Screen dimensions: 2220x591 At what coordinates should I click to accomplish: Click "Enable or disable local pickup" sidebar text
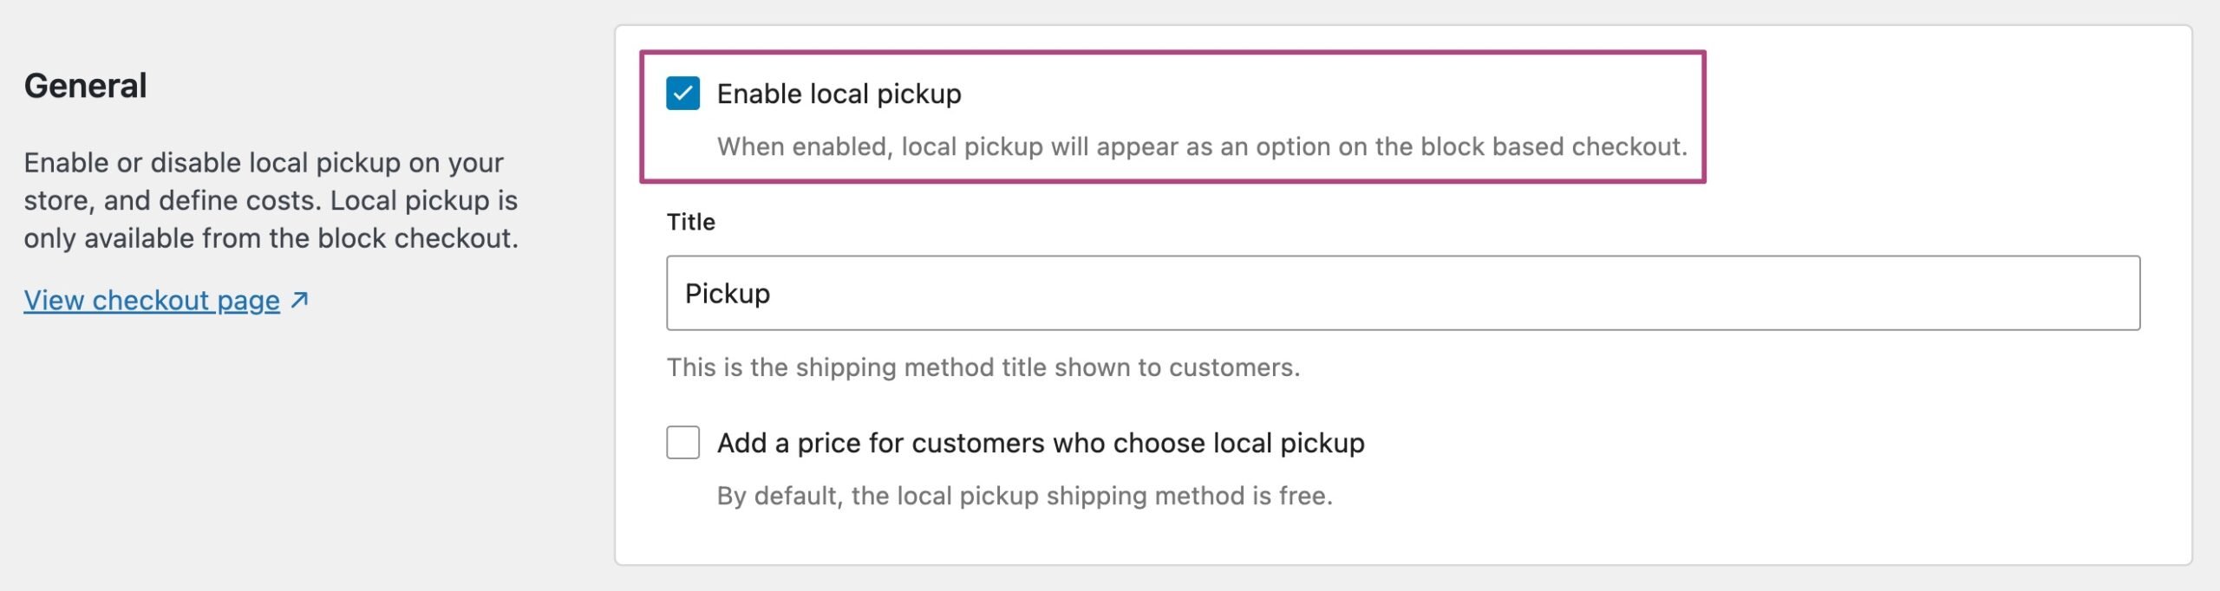[x=263, y=163]
